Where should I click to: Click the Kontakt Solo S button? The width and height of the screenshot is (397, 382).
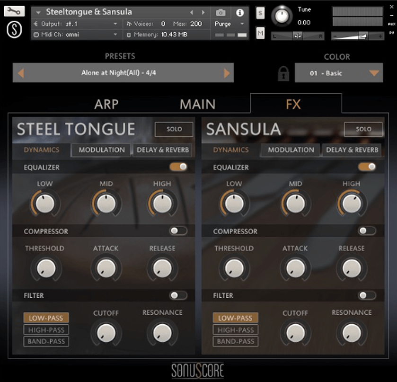[x=260, y=13]
